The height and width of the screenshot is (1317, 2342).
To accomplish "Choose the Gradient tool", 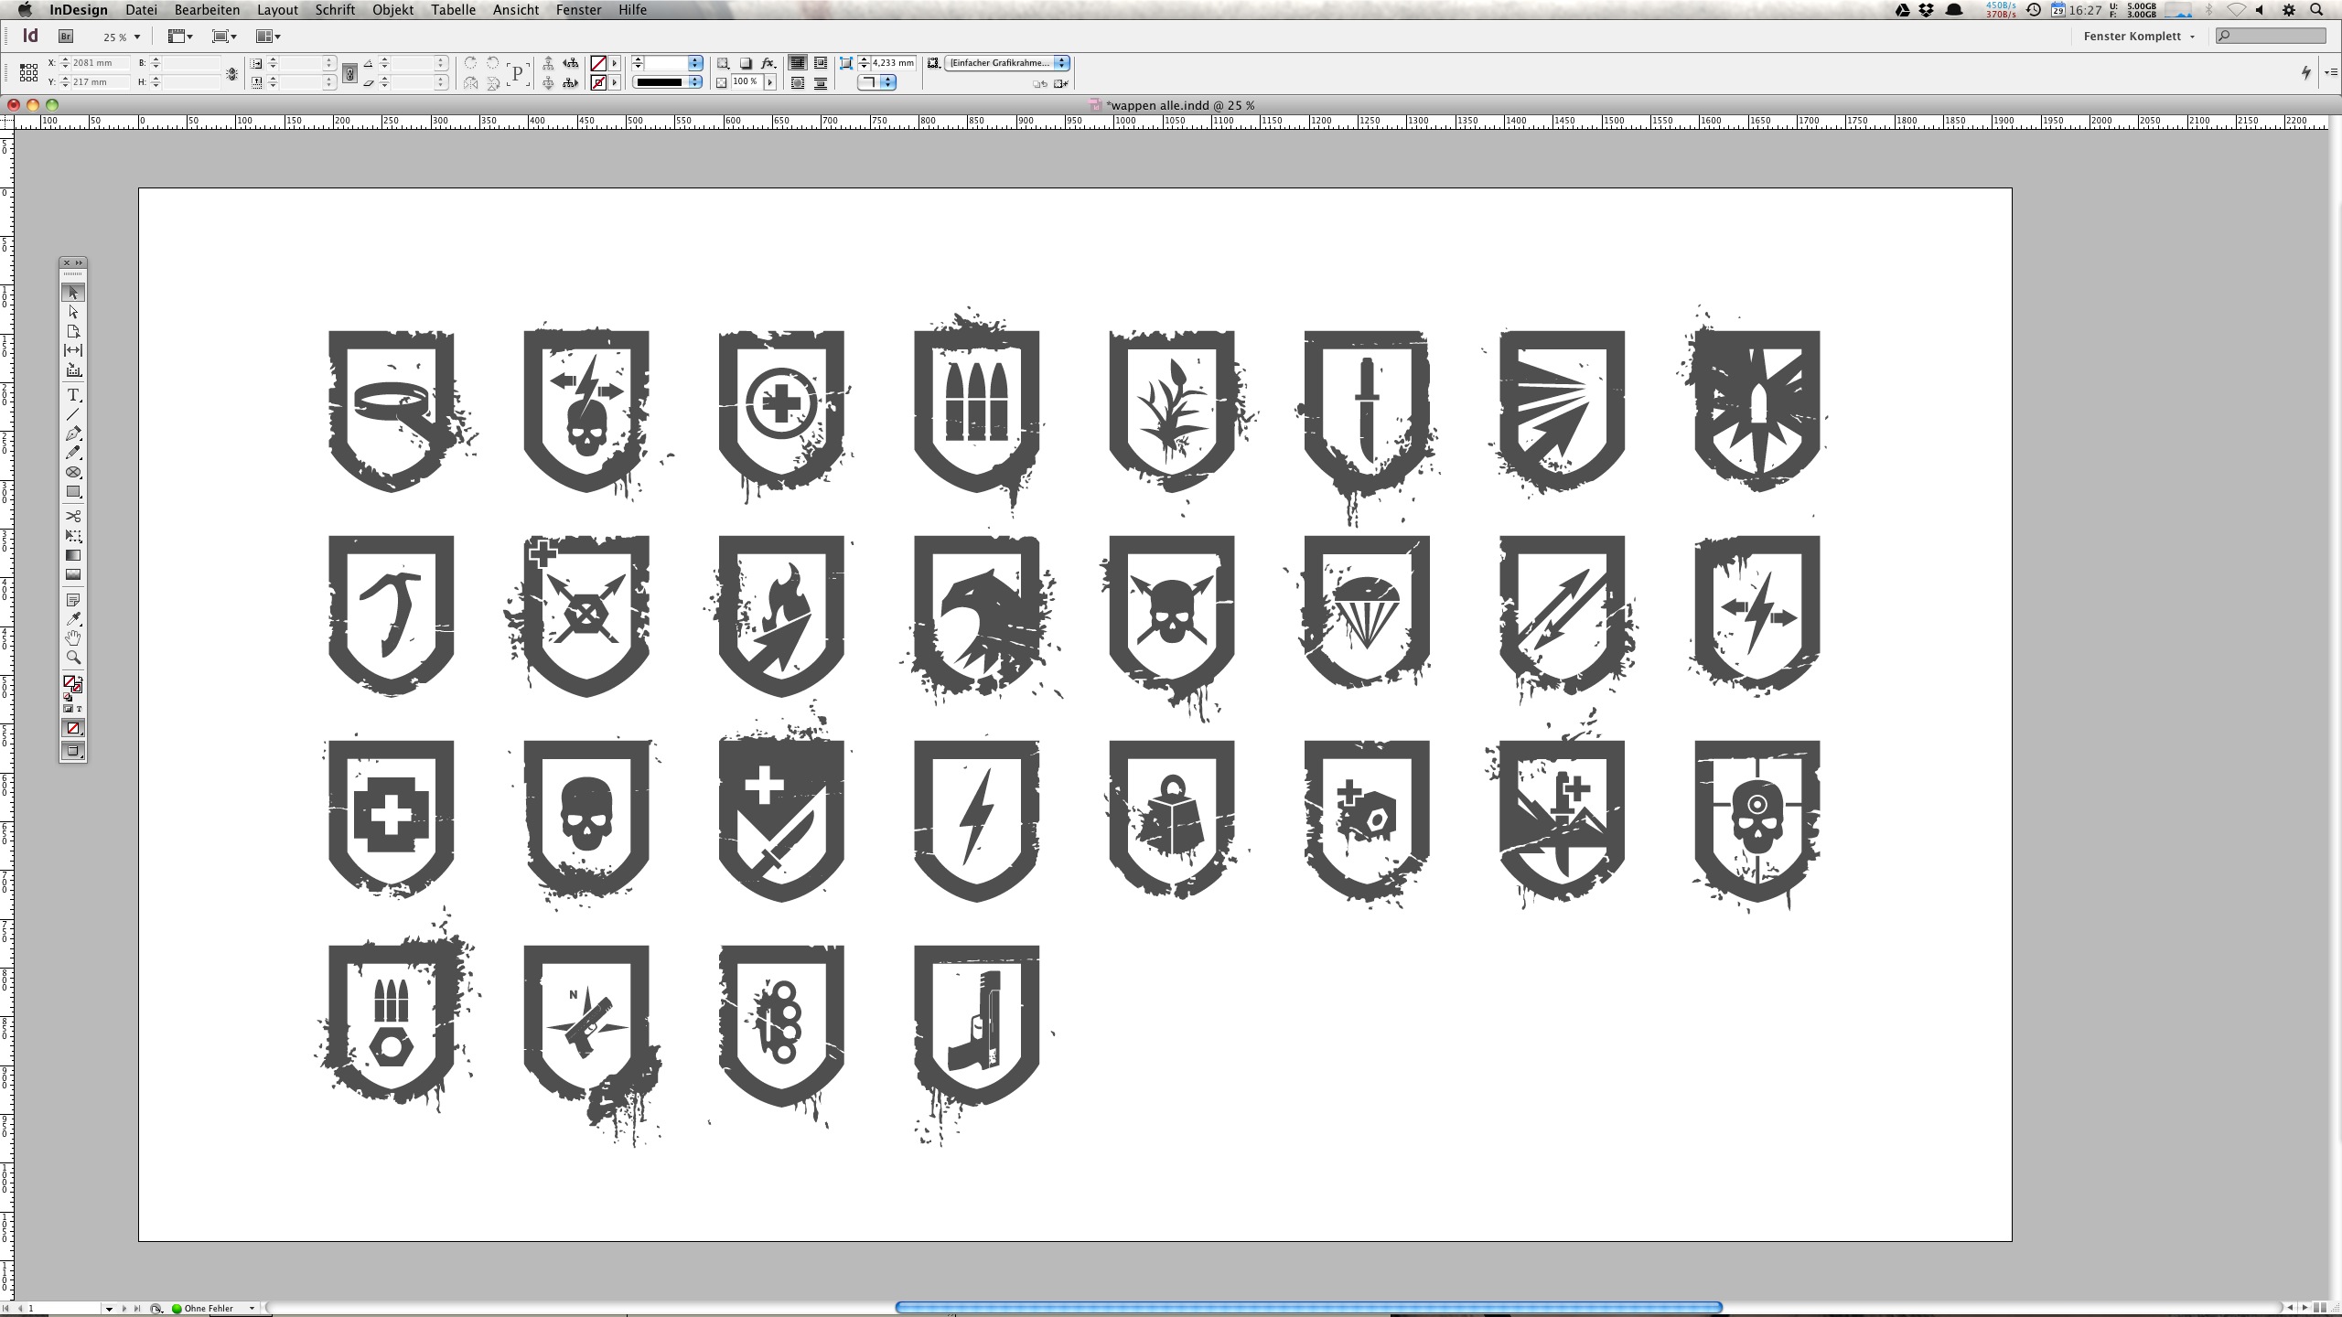I will [74, 556].
